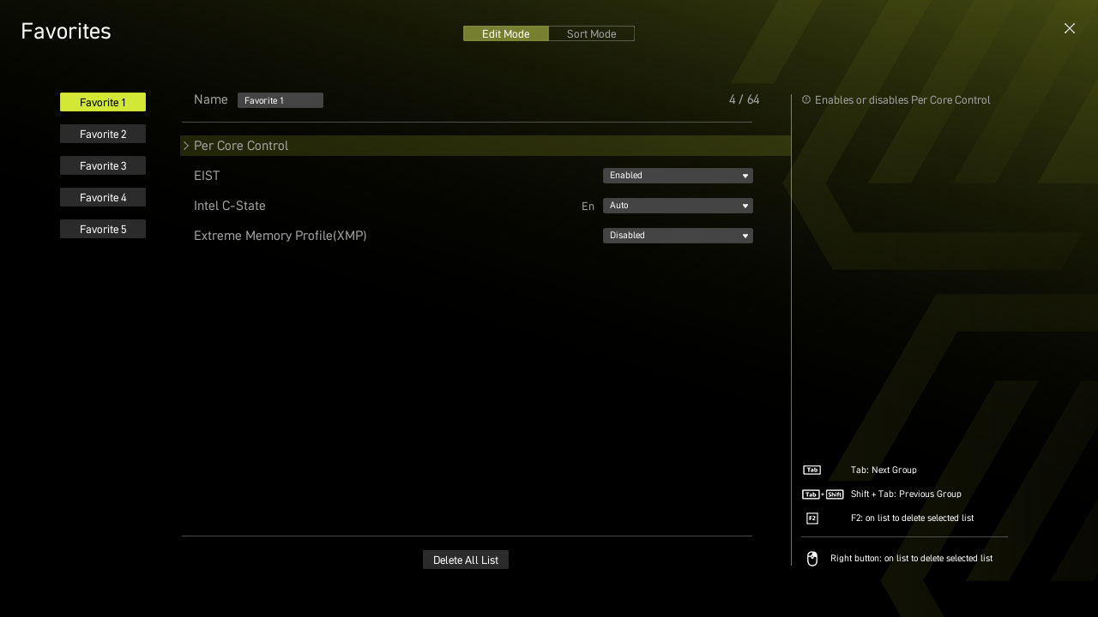Image resolution: width=1098 pixels, height=617 pixels.
Task: Switch to Edit Mode
Action: [x=505, y=34]
